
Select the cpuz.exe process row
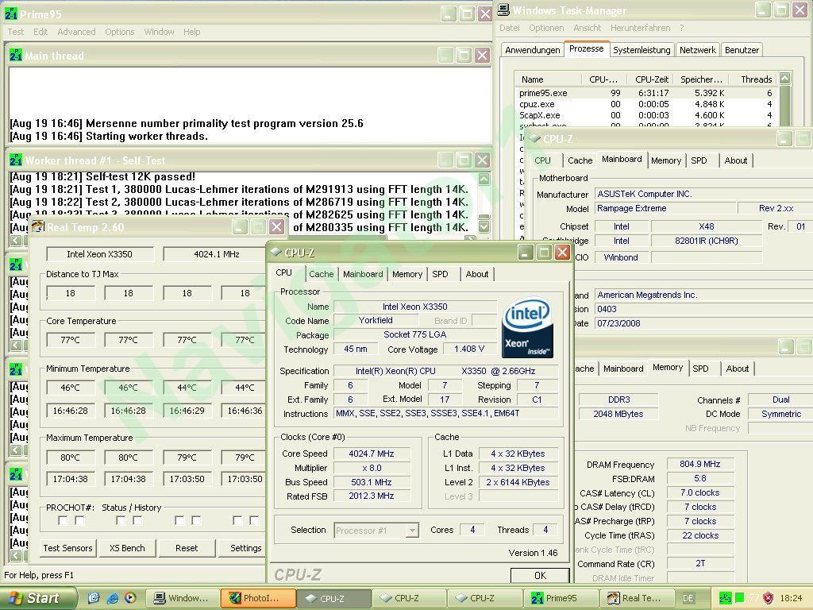tap(646, 104)
